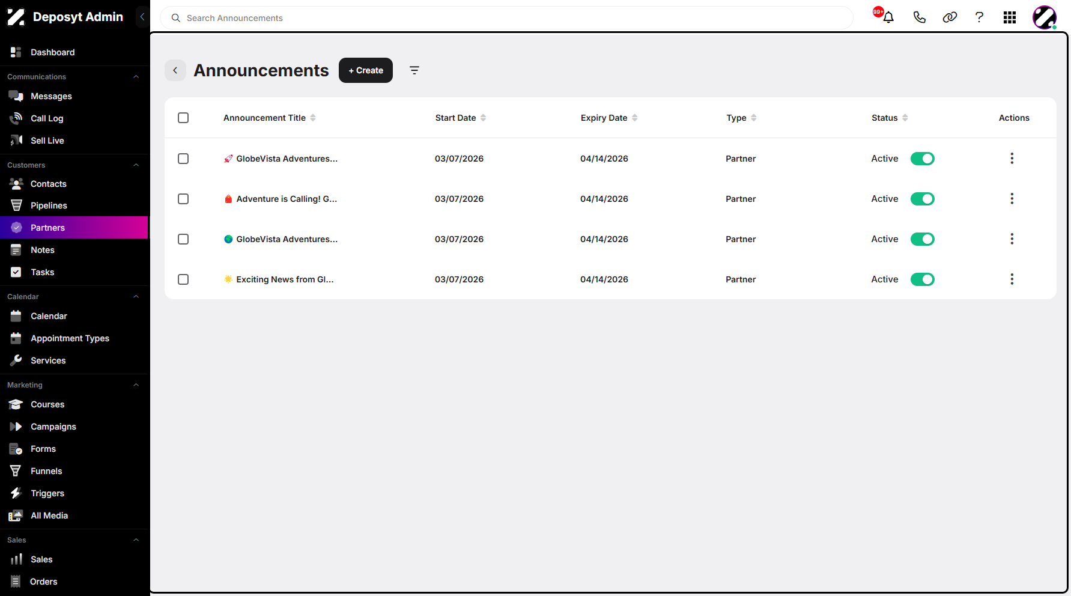This screenshot has width=1071, height=596.
Task: Open Sell Live in sidebar
Action: point(74,141)
